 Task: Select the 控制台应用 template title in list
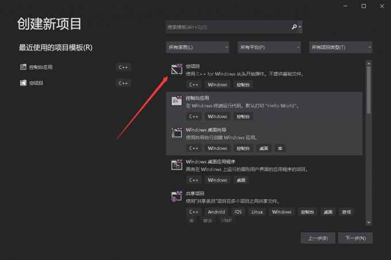[197, 98]
